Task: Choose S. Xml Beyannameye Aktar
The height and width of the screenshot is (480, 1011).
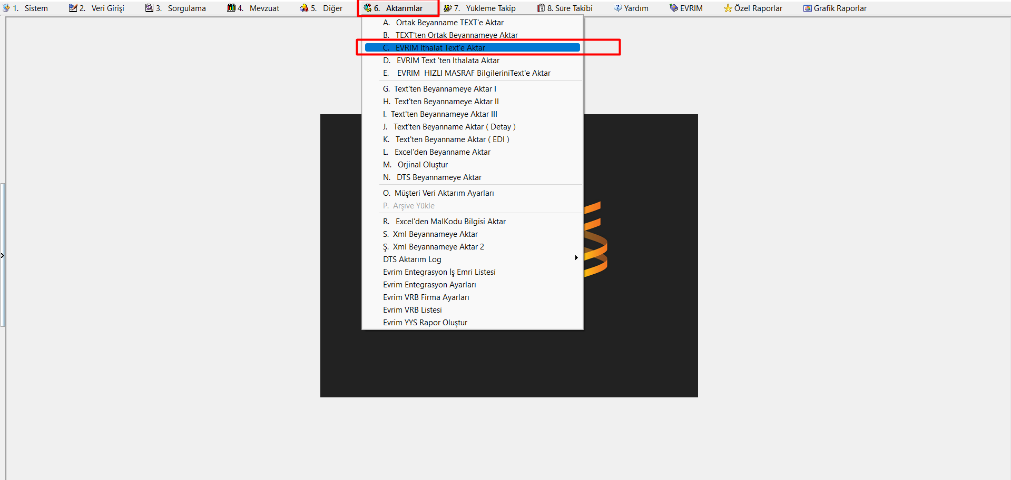Action: tap(473, 234)
